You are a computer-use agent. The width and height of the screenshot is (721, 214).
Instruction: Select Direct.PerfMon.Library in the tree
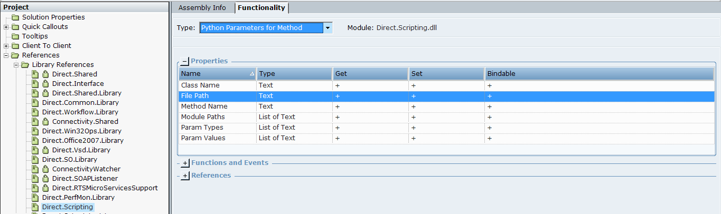pos(78,198)
